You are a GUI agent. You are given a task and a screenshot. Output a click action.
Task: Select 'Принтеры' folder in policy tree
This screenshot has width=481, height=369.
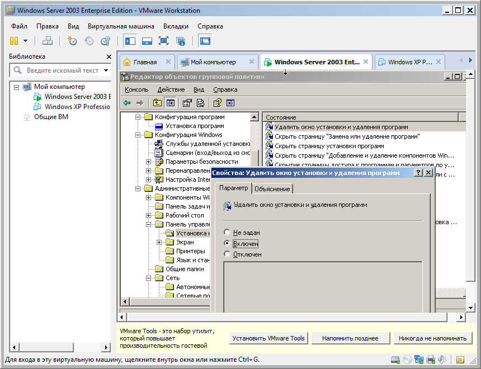191,251
